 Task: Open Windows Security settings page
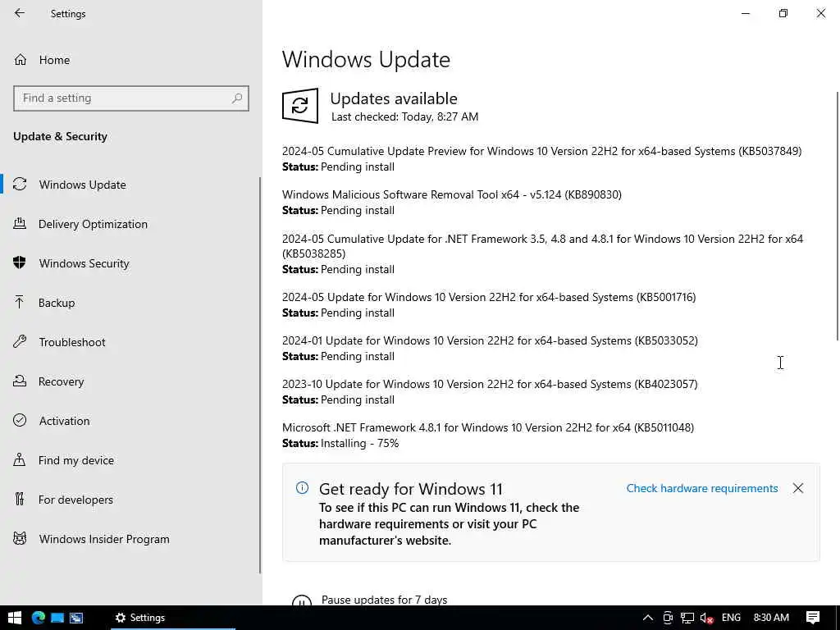pos(84,263)
